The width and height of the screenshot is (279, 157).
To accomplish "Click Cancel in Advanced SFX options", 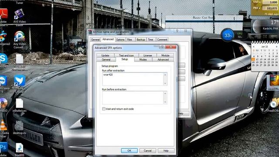I will point(147,150).
